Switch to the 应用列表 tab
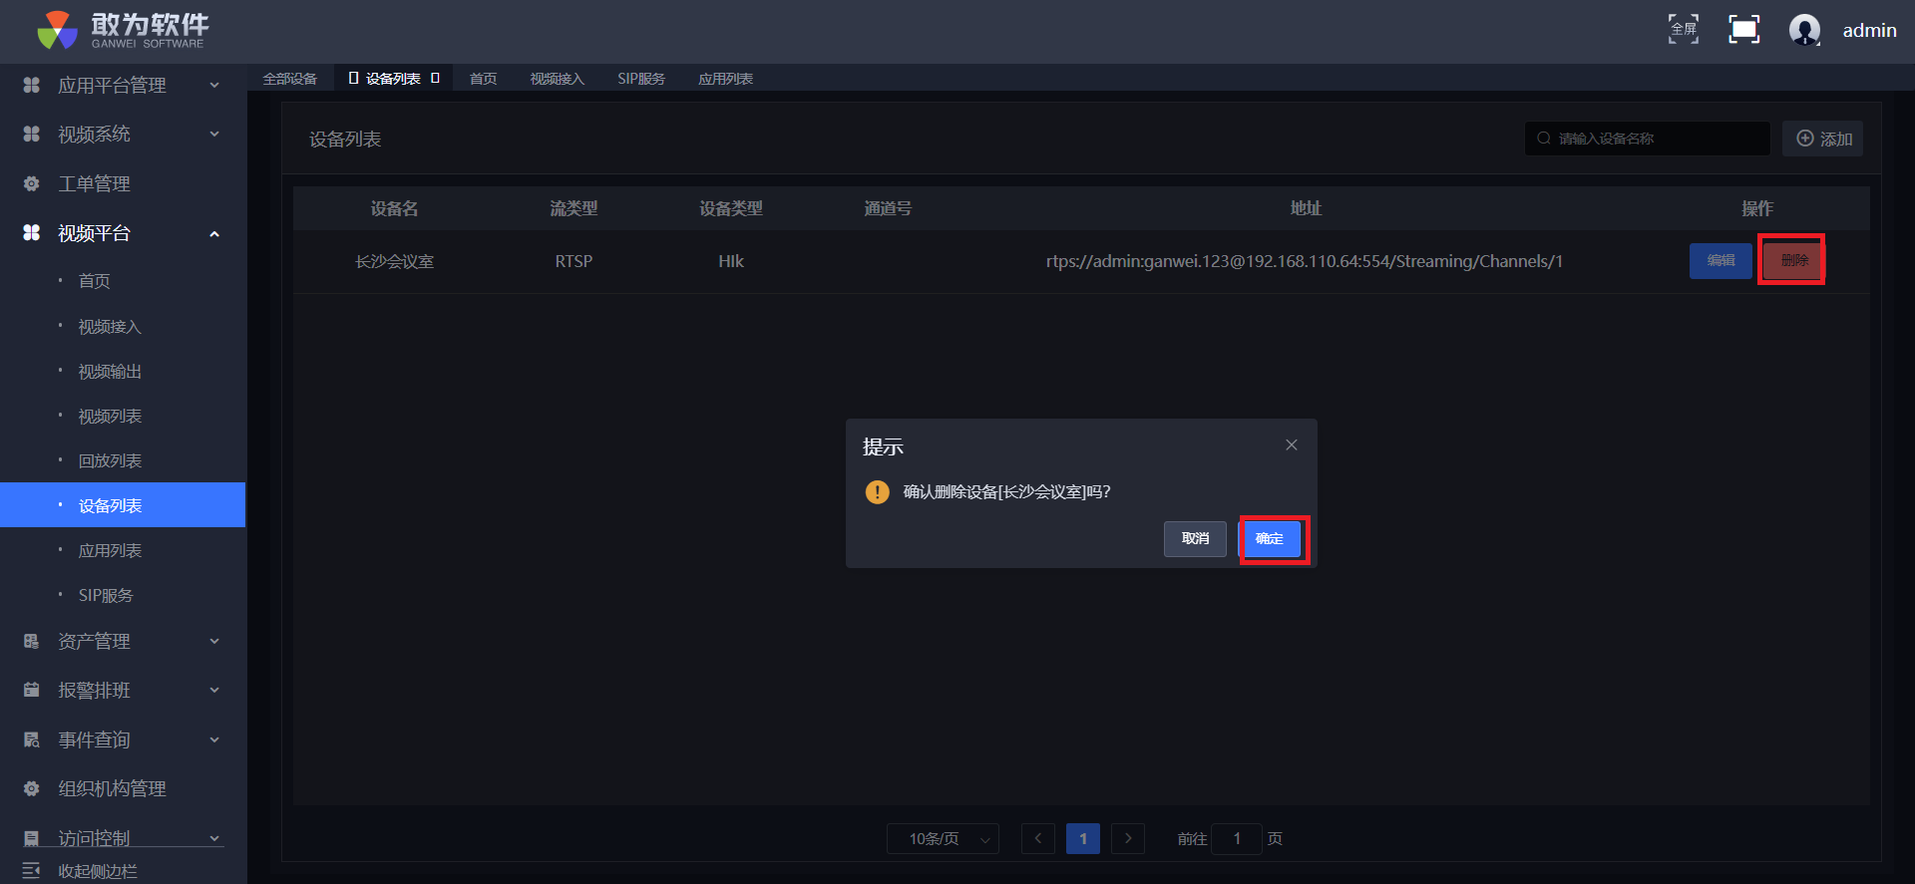Viewport: 1915px width, 884px height. (726, 79)
